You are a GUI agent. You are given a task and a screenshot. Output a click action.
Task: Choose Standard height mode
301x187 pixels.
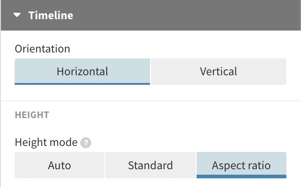(x=150, y=165)
